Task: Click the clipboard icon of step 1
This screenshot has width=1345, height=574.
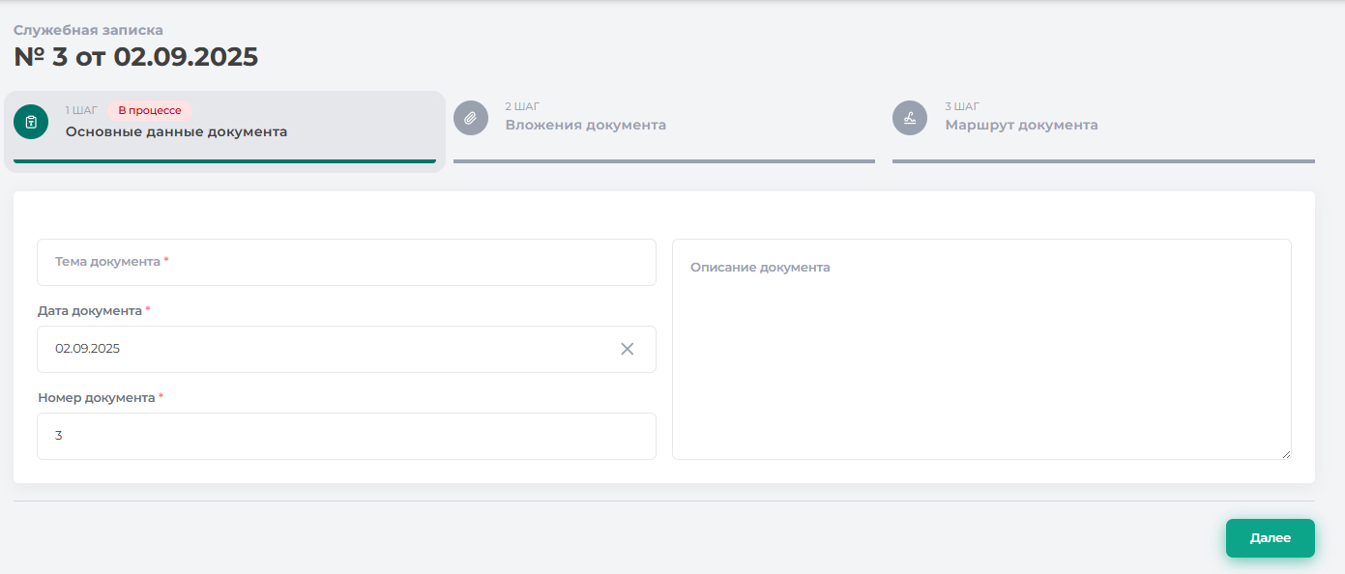Action: [31, 122]
